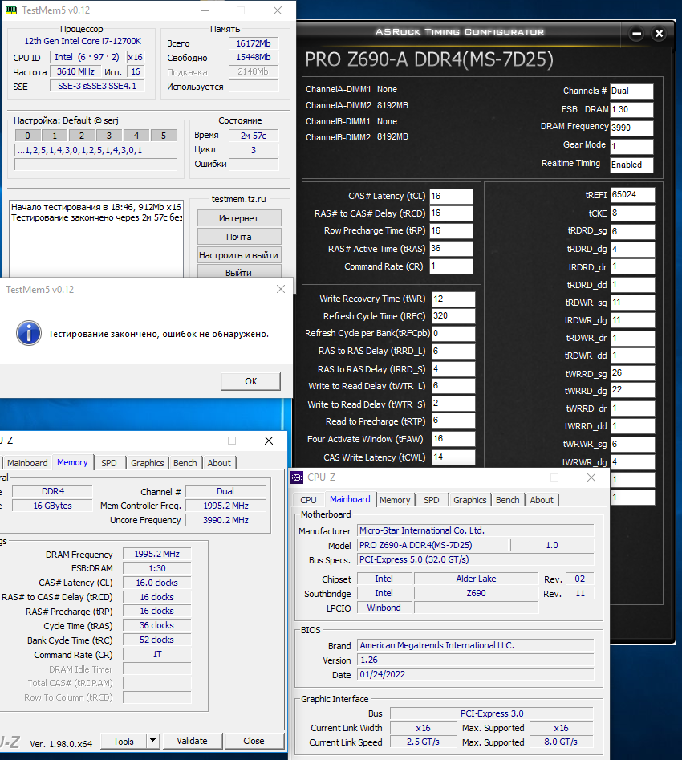Click the RAS# Active Time (tRAS) field

coord(451,249)
